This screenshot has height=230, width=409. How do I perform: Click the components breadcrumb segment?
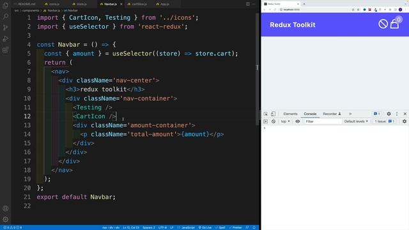(31, 11)
